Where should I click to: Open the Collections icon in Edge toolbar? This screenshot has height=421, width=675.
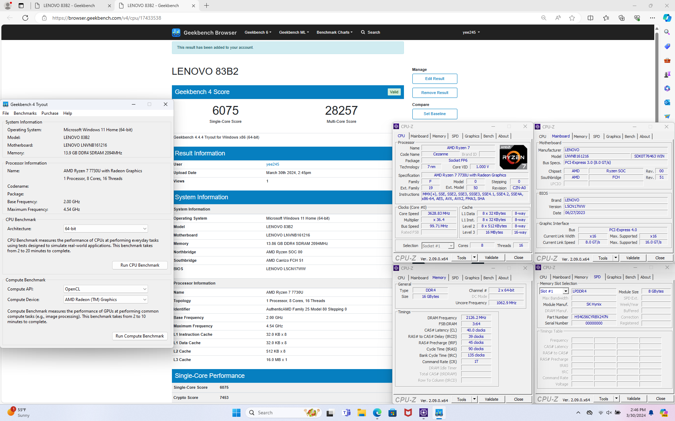pyautogui.click(x=621, y=18)
